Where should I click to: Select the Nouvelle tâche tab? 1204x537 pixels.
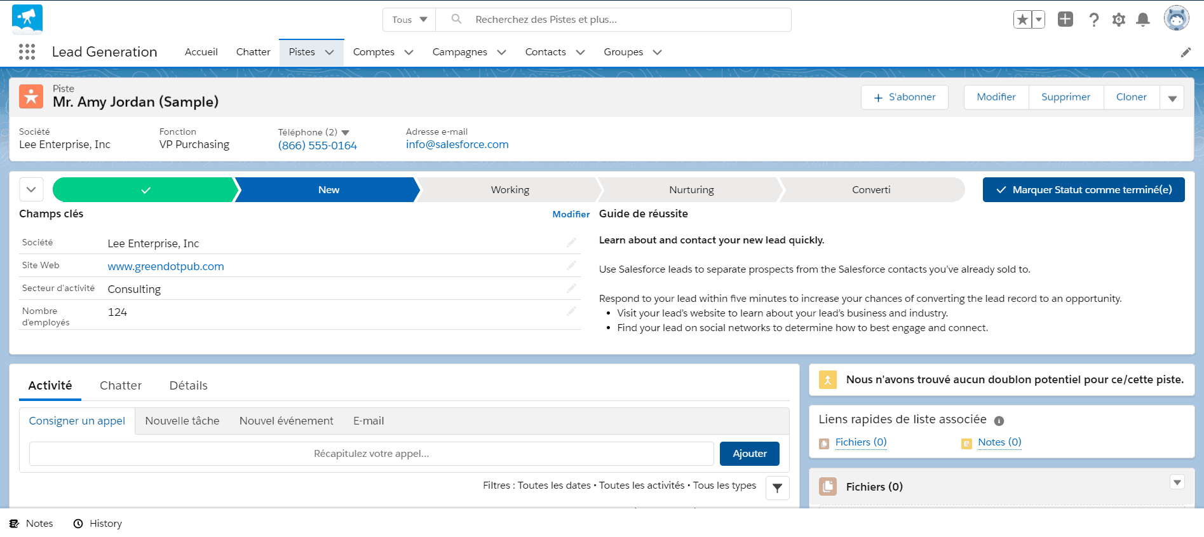click(x=182, y=421)
